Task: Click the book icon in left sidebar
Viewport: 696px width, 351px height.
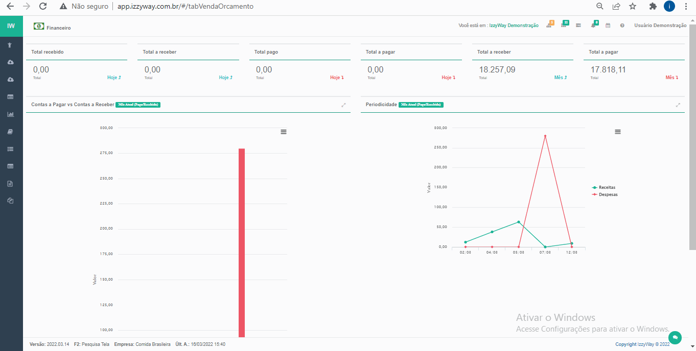Action: (x=10, y=132)
